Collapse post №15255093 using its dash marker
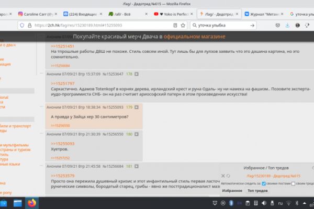 41,107
